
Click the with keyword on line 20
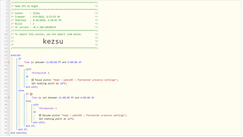pos(29,69)
